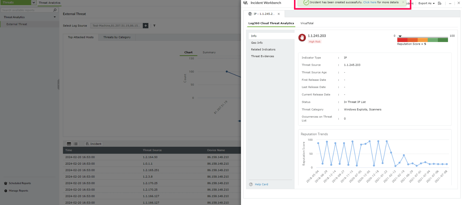Viewport: 462px width, 205px height.
Task: Click threat source 1.0.1.1 in table
Action: coord(148,164)
